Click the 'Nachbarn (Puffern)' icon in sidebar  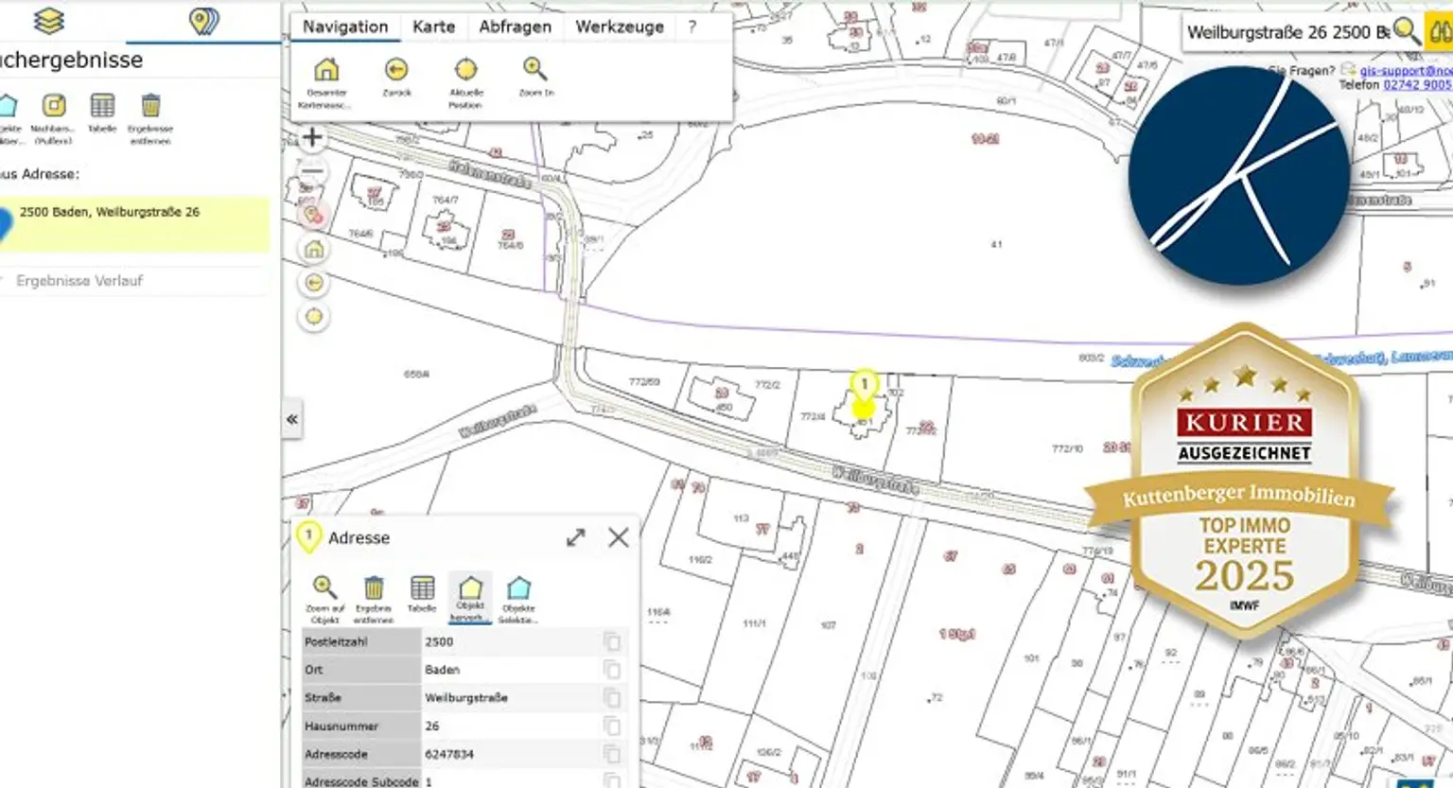click(x=54, y=106)
